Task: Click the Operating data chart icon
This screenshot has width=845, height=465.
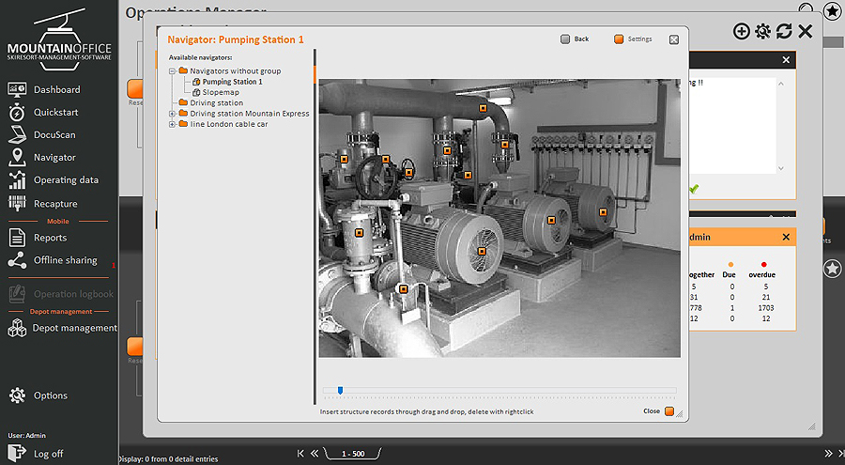Action: point(17,180)
